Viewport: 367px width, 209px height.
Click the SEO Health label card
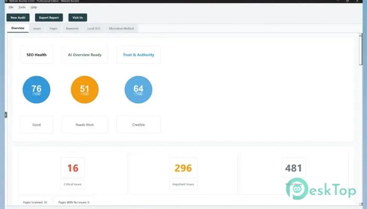click(x=37, y=55)
